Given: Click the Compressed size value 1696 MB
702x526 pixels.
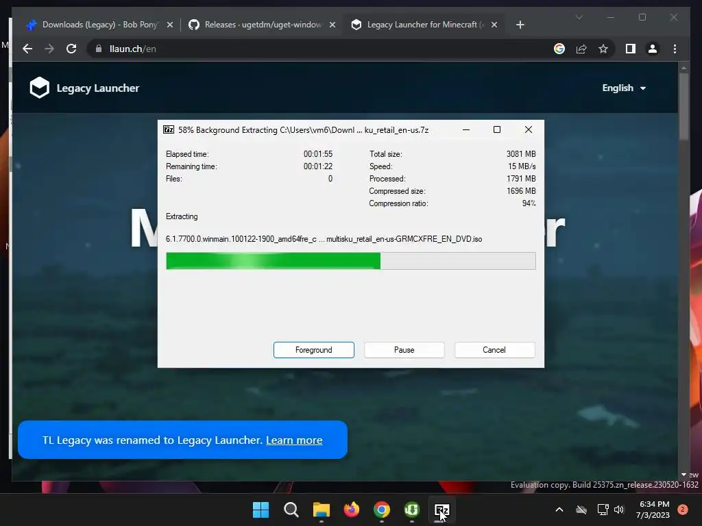Looking at the screenshot, I should (x=521, y=191).
